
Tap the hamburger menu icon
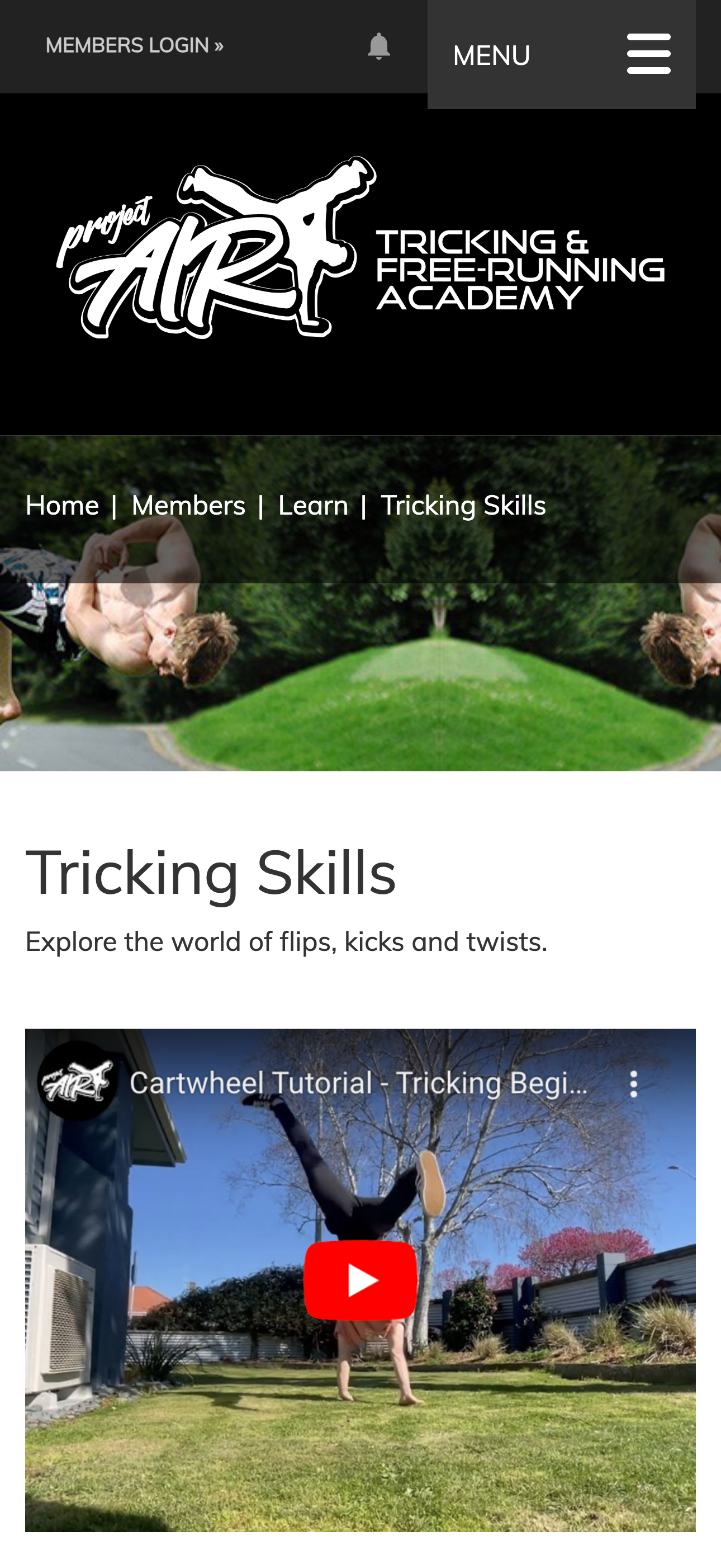(x=649, y=54)
